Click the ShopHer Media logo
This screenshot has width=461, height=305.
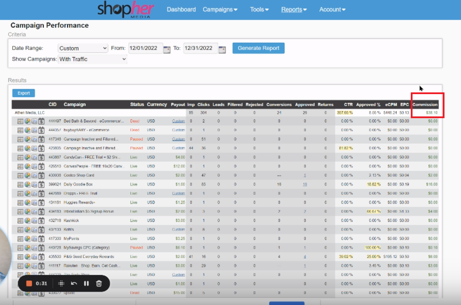point(126,10)
